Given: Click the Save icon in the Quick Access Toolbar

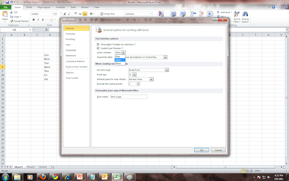Looking at the screenshot, I should [x=7, y=2].
